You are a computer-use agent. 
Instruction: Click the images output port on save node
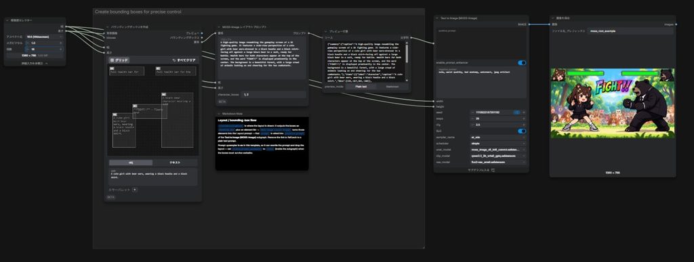[x=676, y=24]
